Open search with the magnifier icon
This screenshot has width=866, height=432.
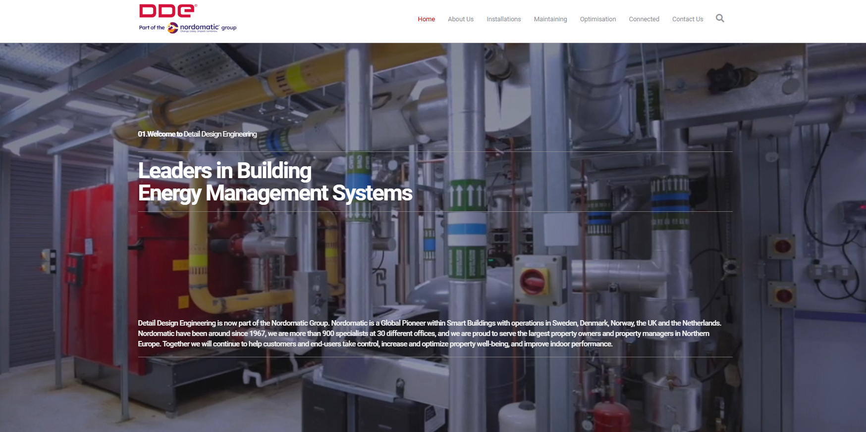[720, 18]
